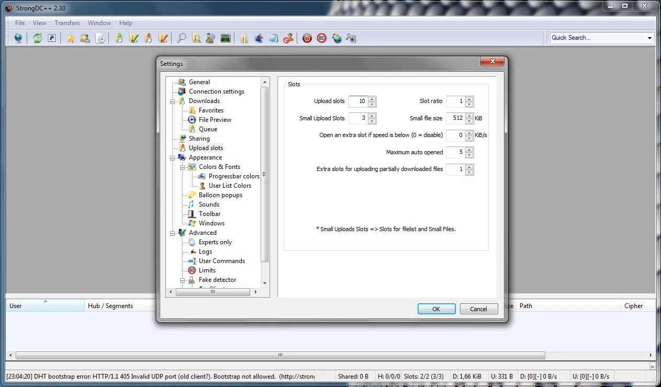661x387 pixels.
Task: Click the Small file size field
Action: point(455,118)
